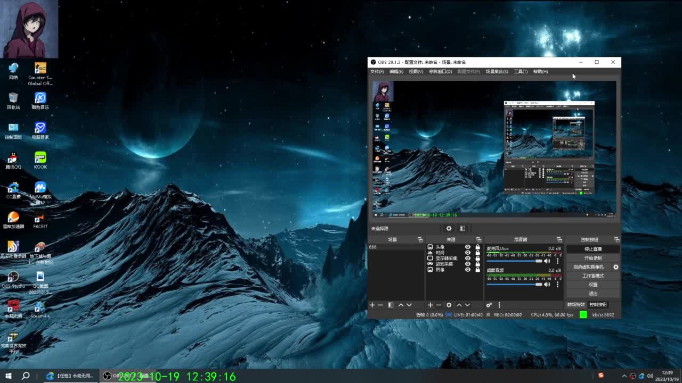Remove selected source with minus icon
Screen dimensions: 682x383
439,305
